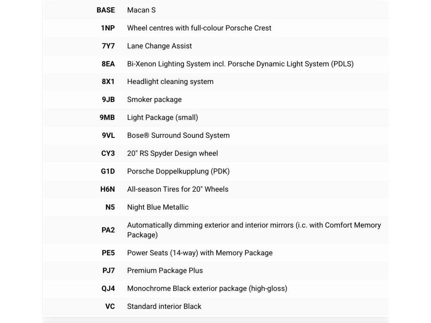Click option code QJ4

point(108,289)
